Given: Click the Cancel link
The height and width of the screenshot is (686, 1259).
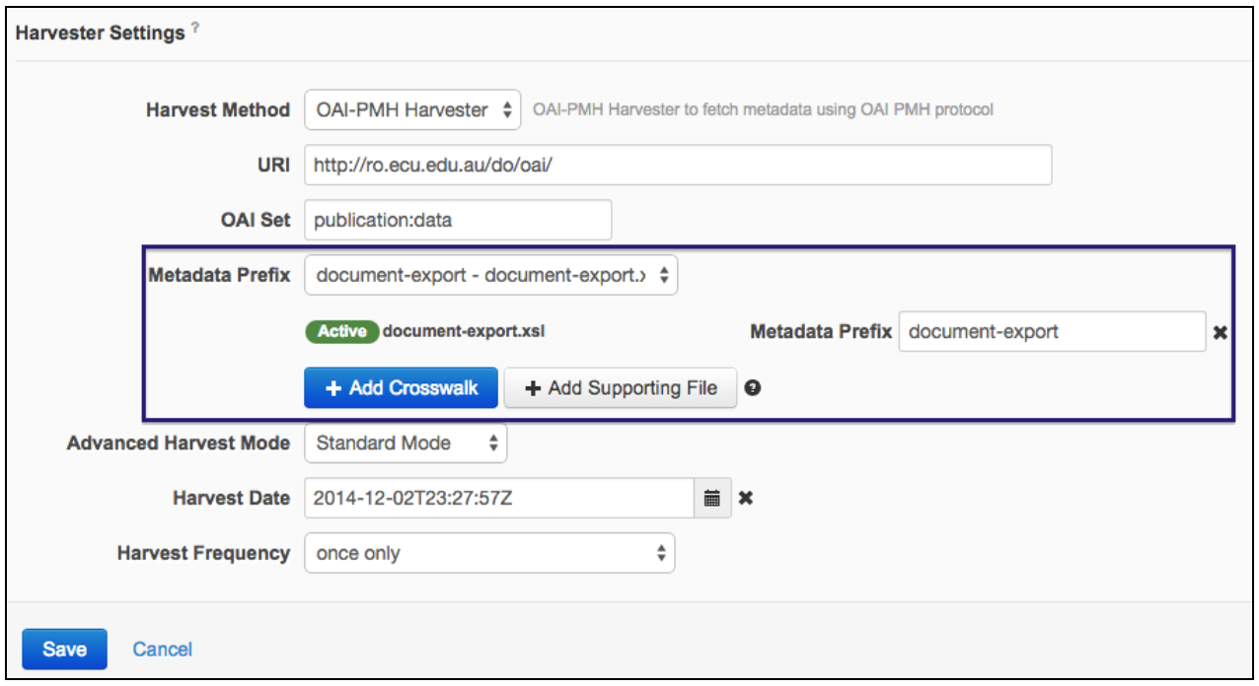Looking at the screenshot, I should (163, 650).
